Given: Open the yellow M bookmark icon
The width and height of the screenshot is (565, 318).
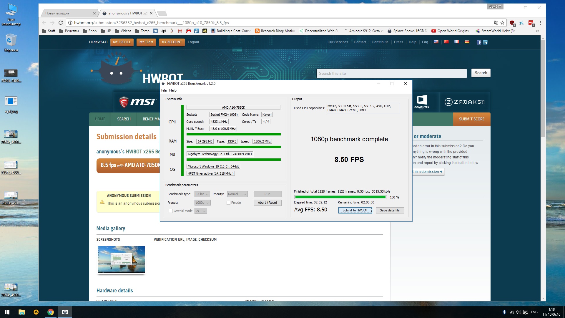Looking at the screenshot, I should [x=205, y=31].
